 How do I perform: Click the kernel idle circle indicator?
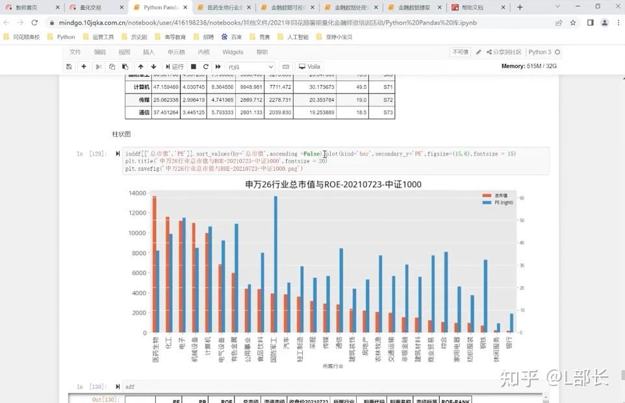[557, 52]
